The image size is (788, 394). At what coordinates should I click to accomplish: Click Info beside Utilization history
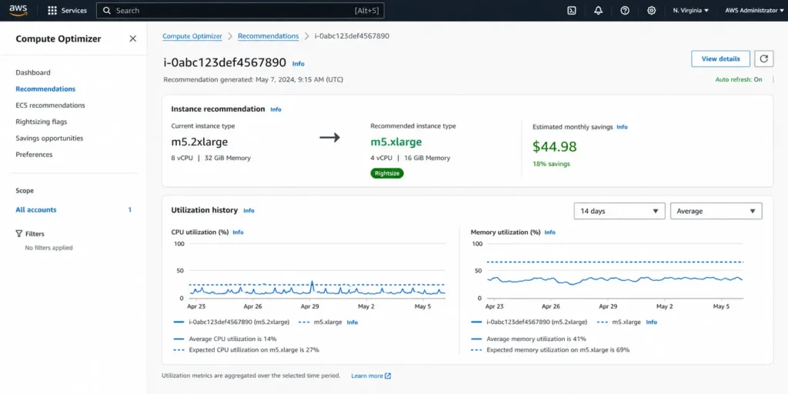[249, 211]
